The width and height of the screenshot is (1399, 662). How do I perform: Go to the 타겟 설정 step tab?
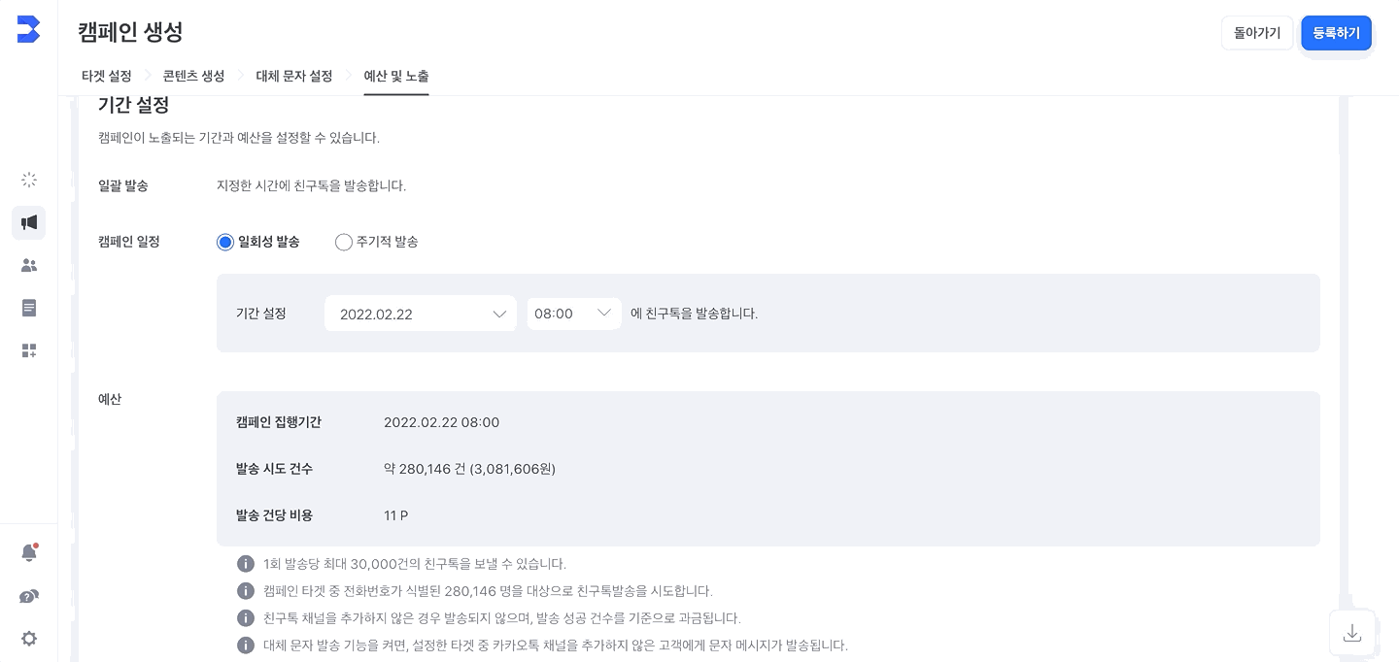click(x=107, y=76)
